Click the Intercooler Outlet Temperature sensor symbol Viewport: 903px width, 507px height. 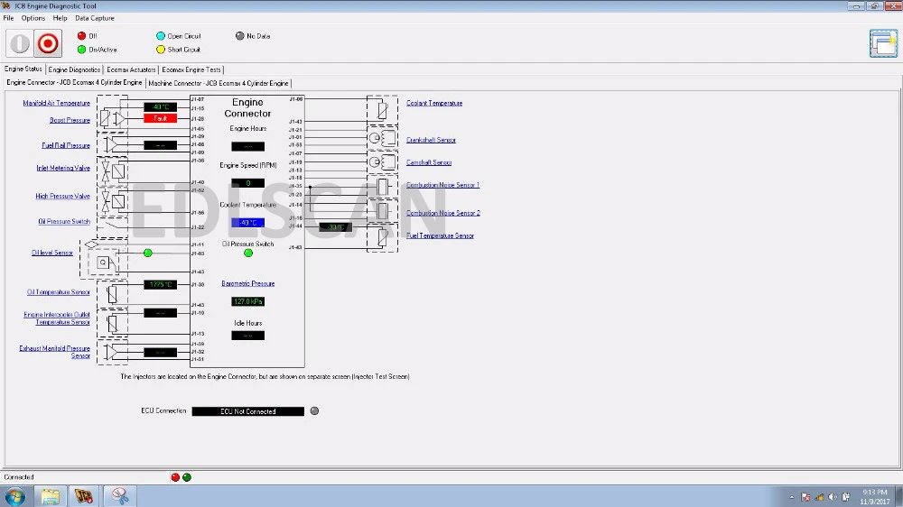pyautogui.click(x=112, y=324)
